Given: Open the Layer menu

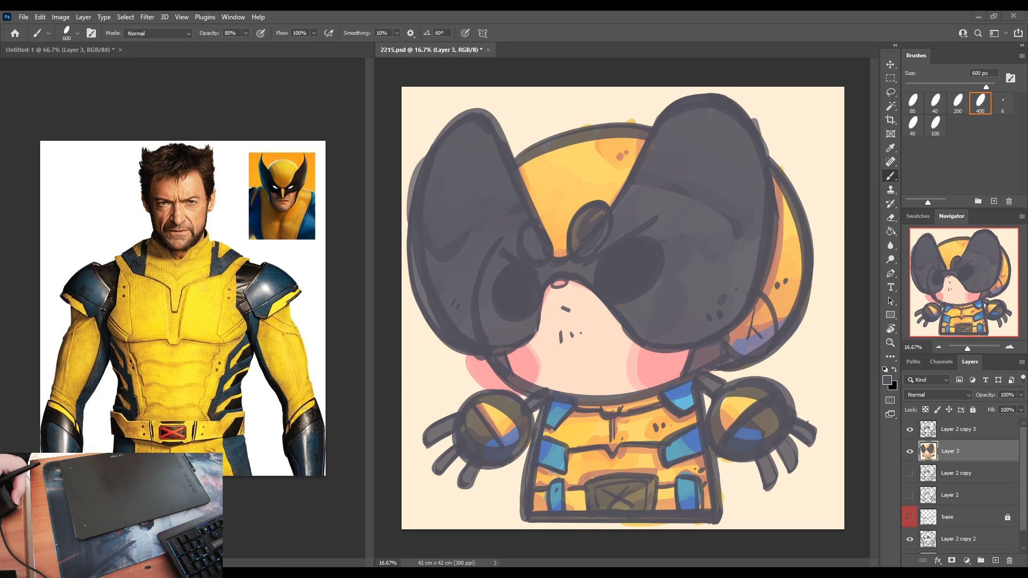Looking at the screenshot, I should click(x=84, y=17).
